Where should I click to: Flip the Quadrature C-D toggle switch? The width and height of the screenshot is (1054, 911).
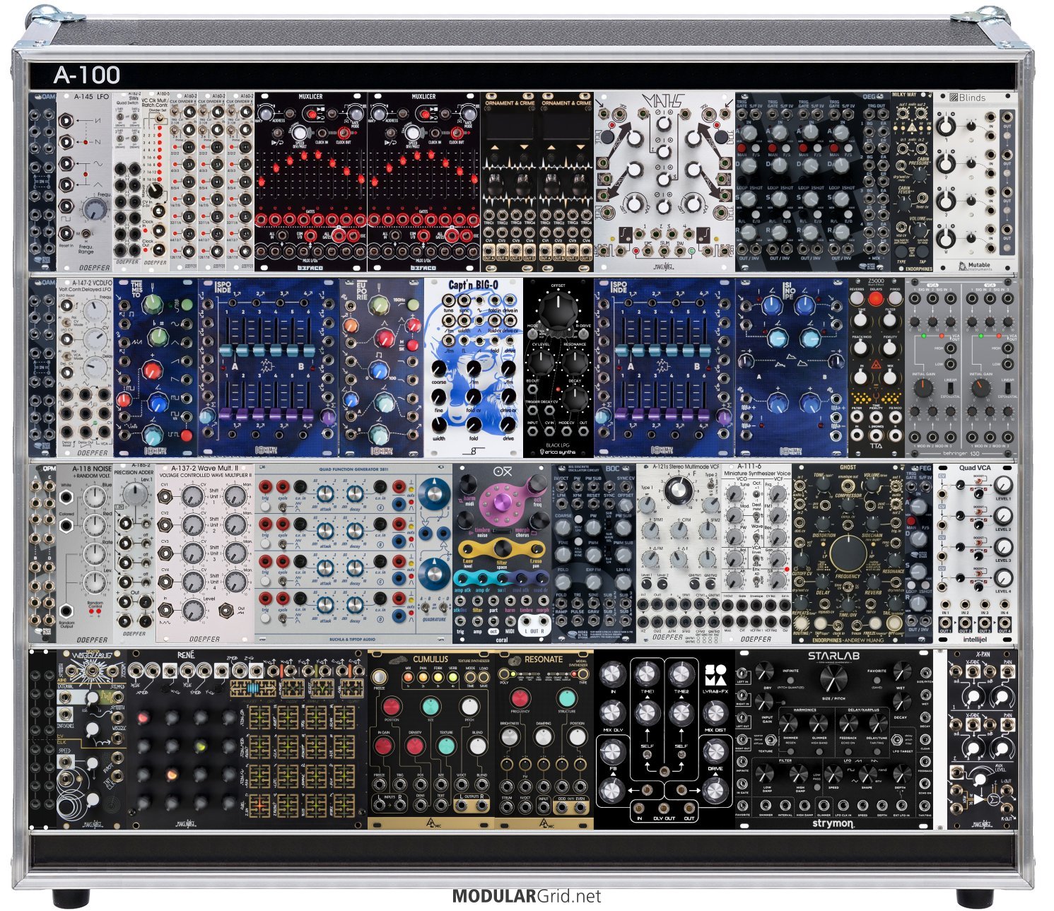coord(443,607)
